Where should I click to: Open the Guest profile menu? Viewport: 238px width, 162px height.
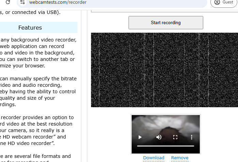click(224, 2)
